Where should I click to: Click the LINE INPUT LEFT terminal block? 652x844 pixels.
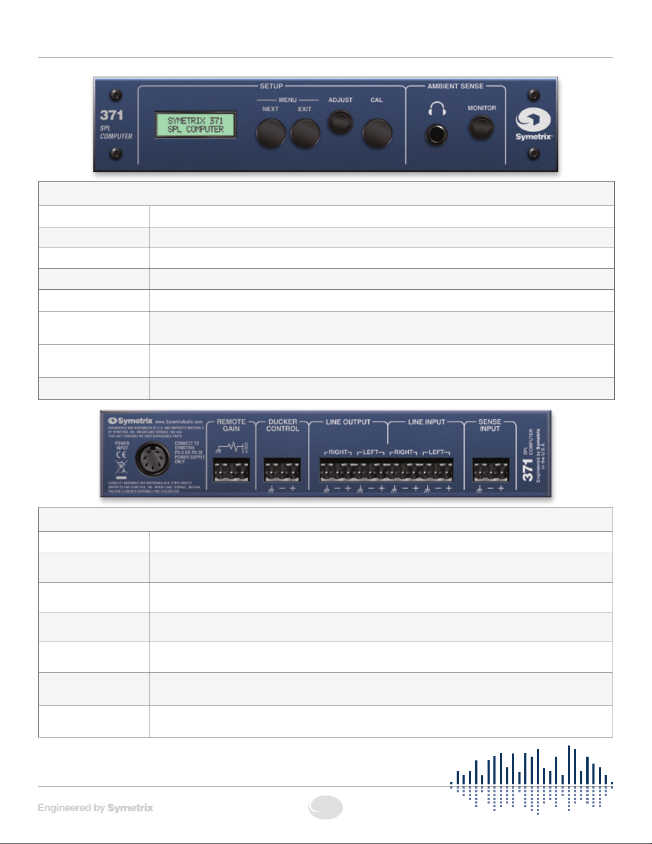click(x=438, y=470)
